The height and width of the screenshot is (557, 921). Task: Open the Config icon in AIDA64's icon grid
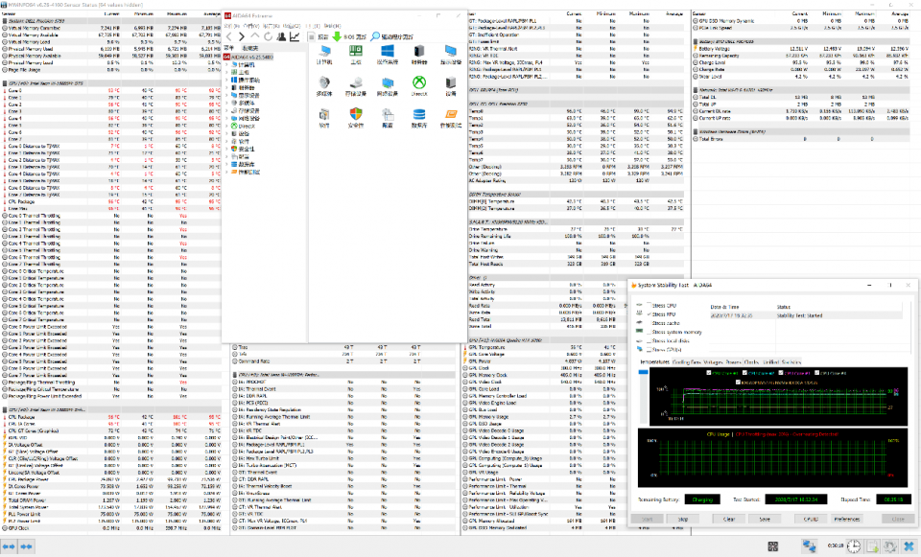pyautogui.click(x=388, y=114)
